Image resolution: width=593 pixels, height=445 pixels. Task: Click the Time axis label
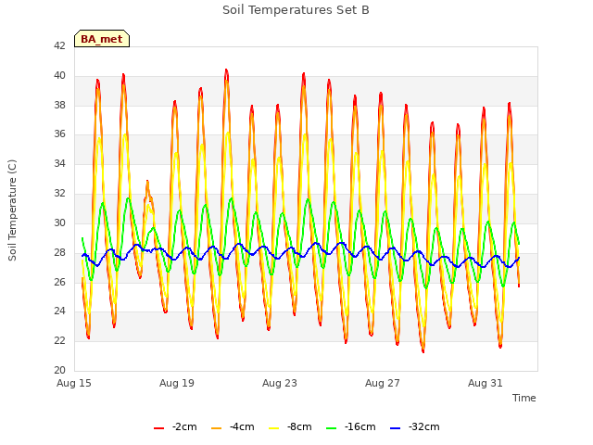coord(524,398)
